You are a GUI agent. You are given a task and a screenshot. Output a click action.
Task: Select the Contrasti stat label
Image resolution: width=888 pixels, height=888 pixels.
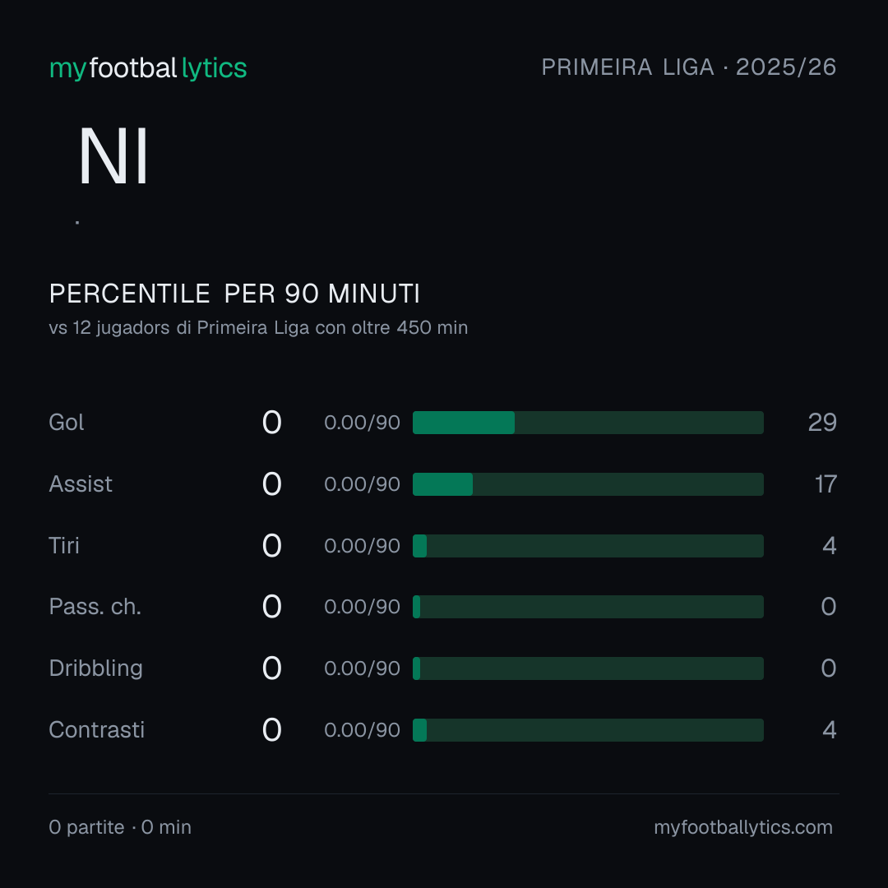click(97, 730)
